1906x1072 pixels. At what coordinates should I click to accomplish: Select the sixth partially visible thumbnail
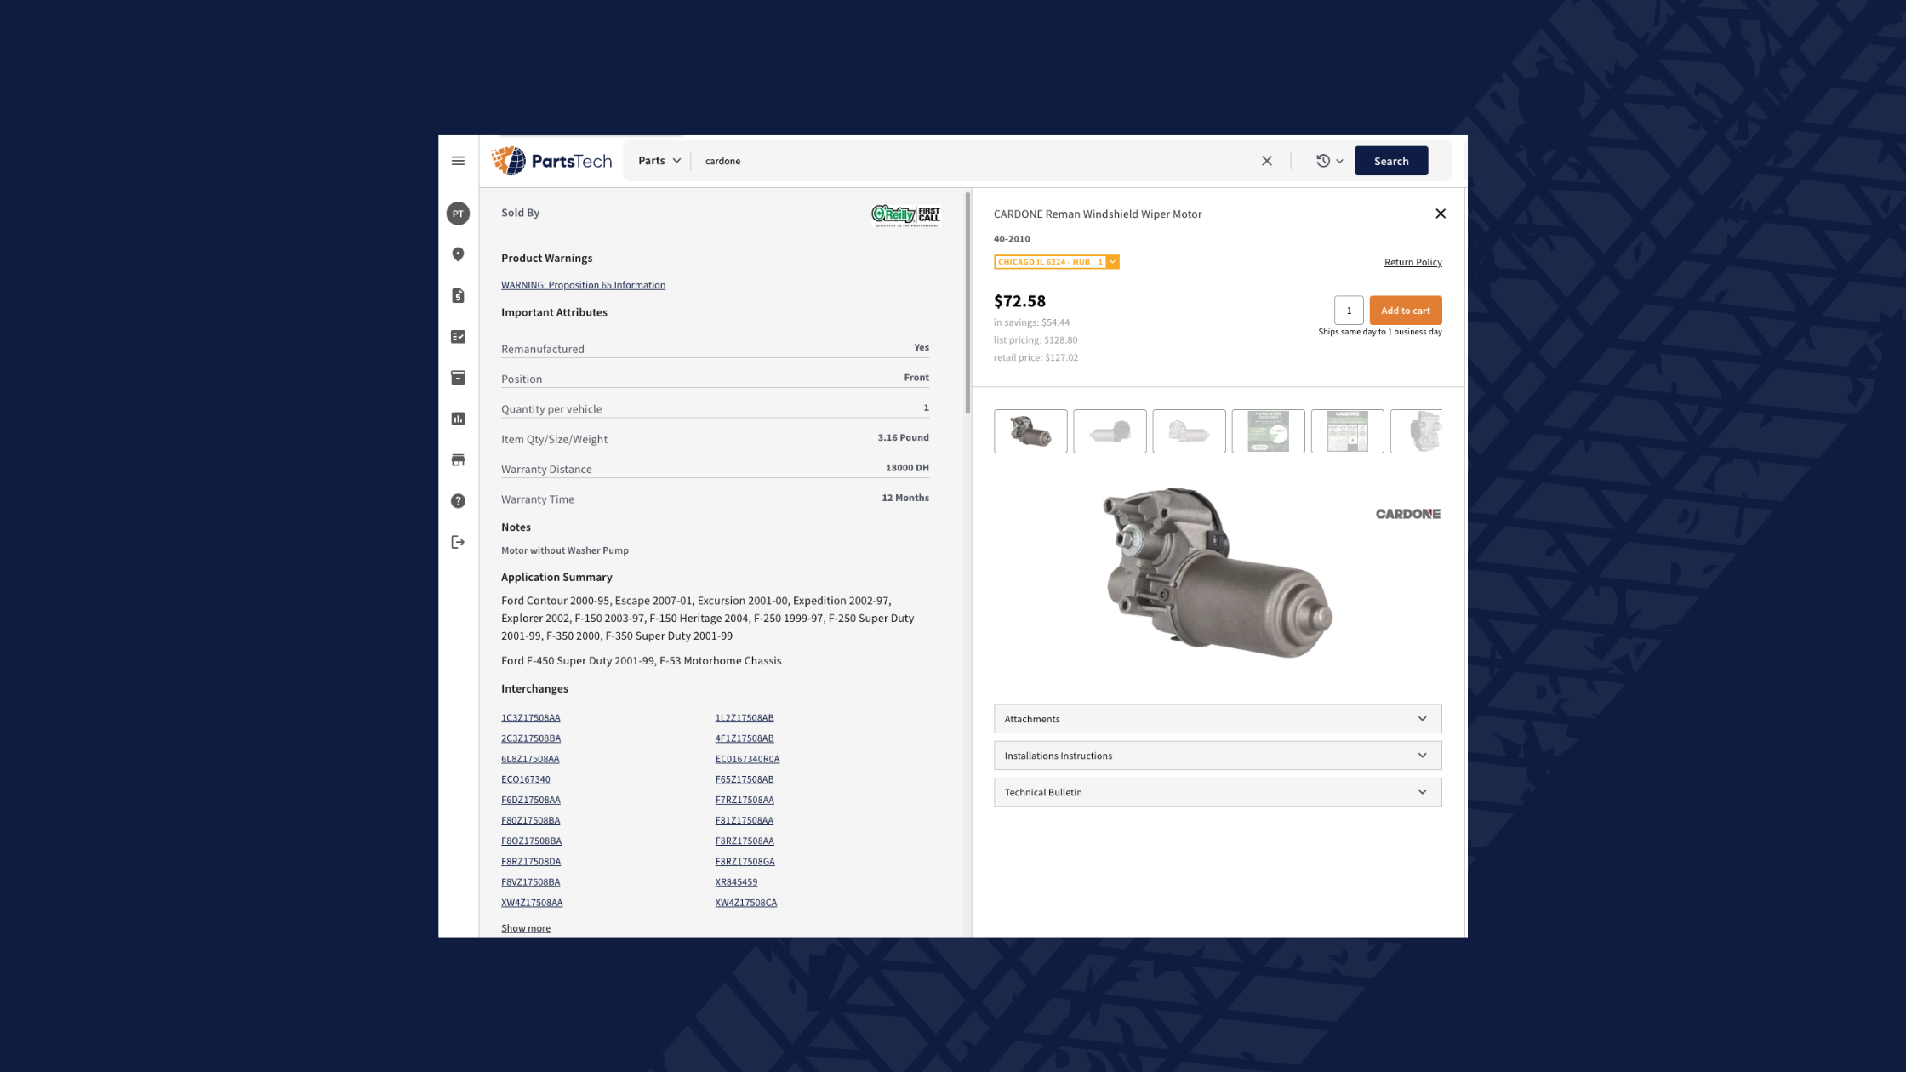pyautogui.click(x=1417, y=431)
